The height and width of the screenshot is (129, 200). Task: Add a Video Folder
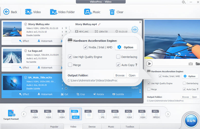pyautogui.click(x=62, y=12)
